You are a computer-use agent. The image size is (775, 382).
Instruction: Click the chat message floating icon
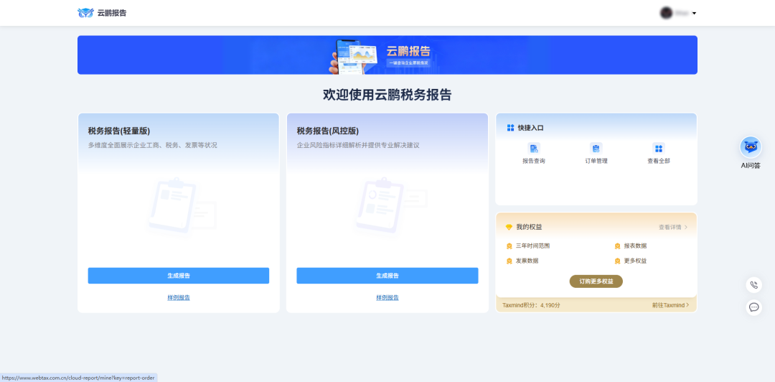(753, 307)
